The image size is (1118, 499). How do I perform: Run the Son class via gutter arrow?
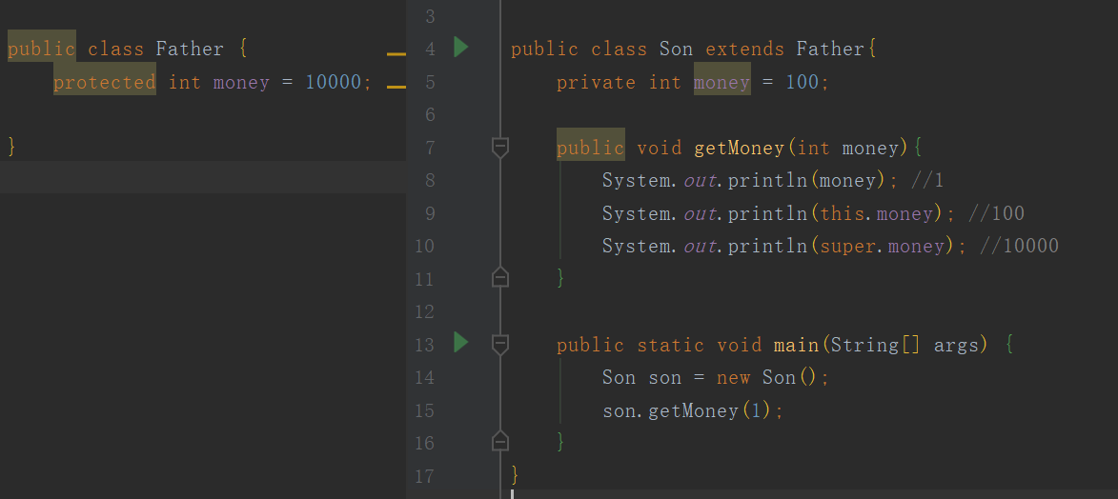[x=460, y=48]
